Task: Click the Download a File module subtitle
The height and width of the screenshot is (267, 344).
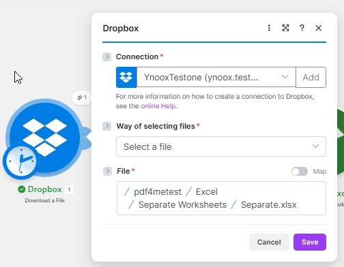Action: click(x=44, y=200)
